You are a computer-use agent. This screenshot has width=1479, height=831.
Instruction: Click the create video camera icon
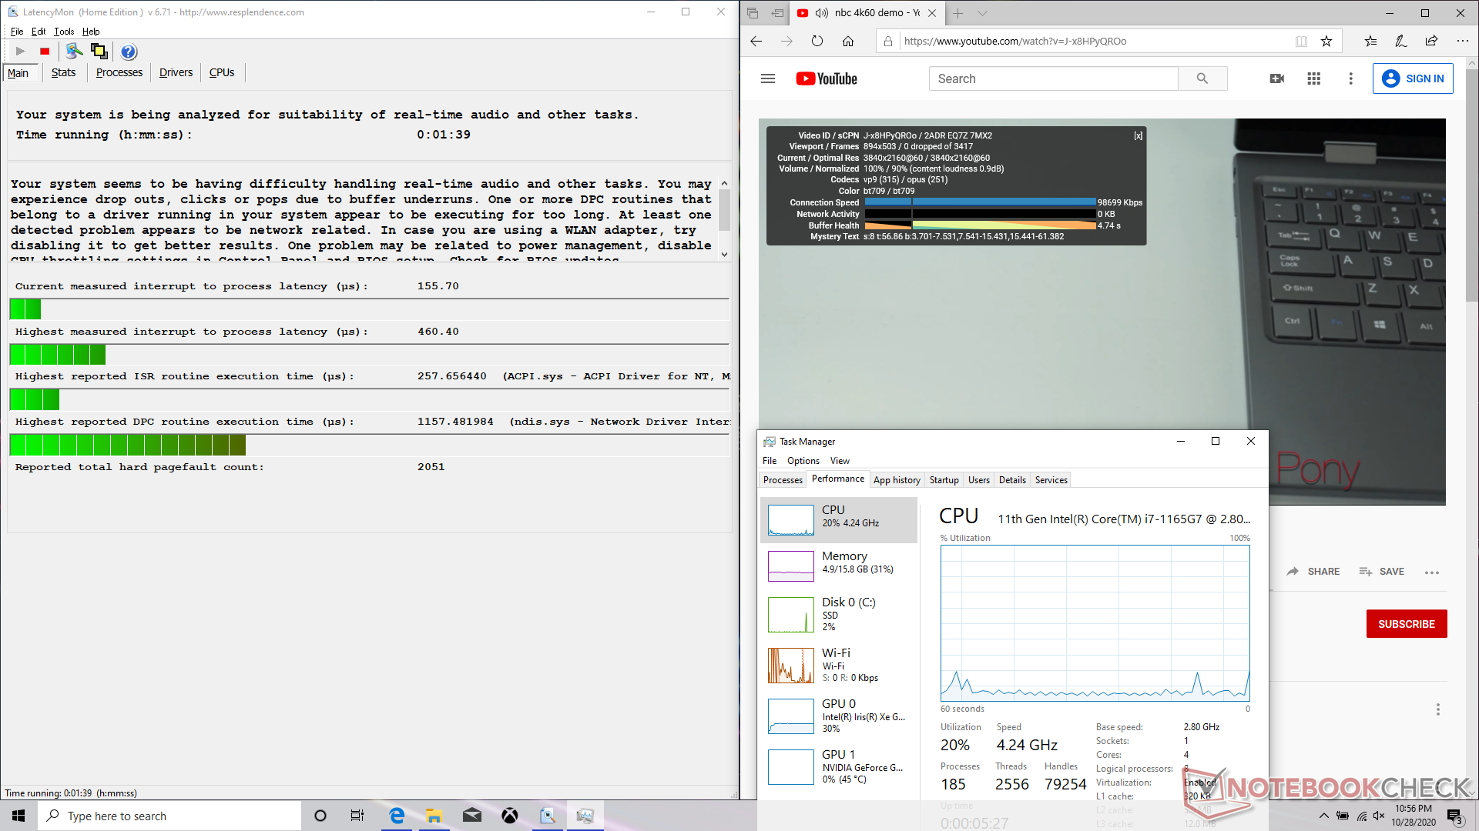tap(1276, 78)
